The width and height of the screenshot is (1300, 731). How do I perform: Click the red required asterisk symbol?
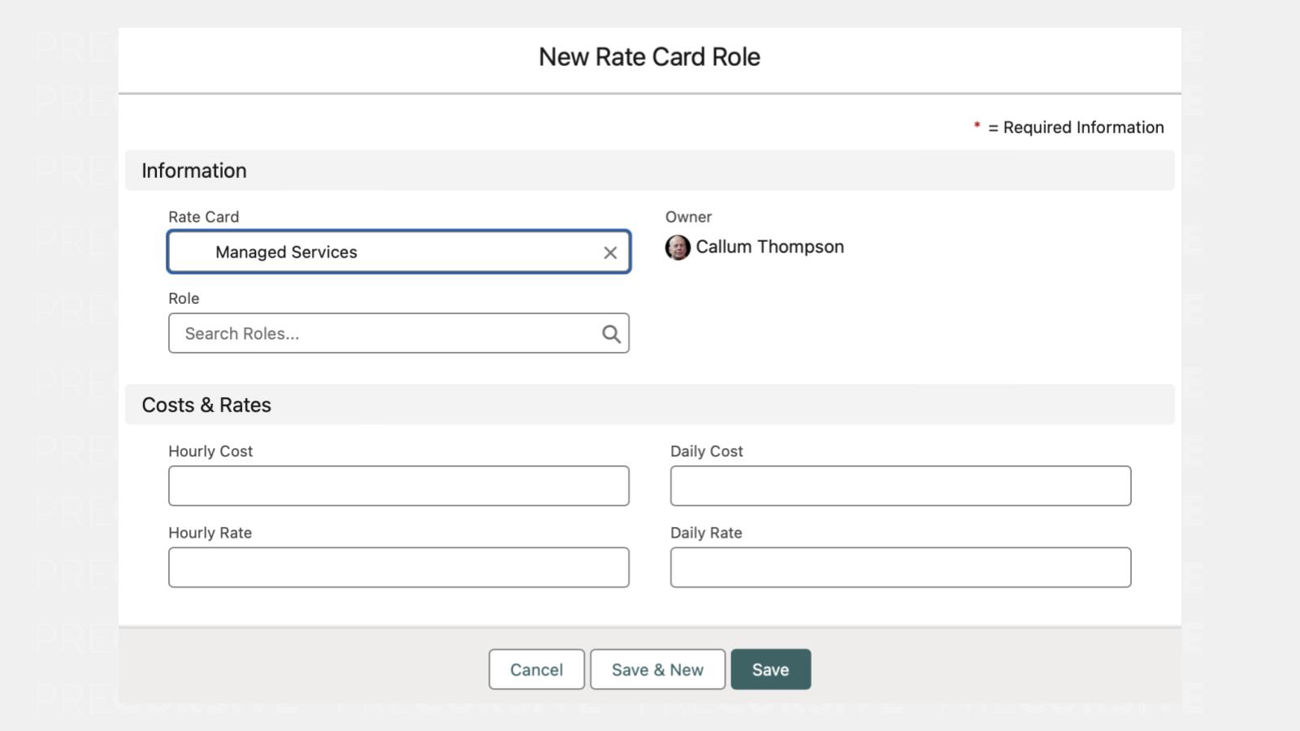click(977, 126)
